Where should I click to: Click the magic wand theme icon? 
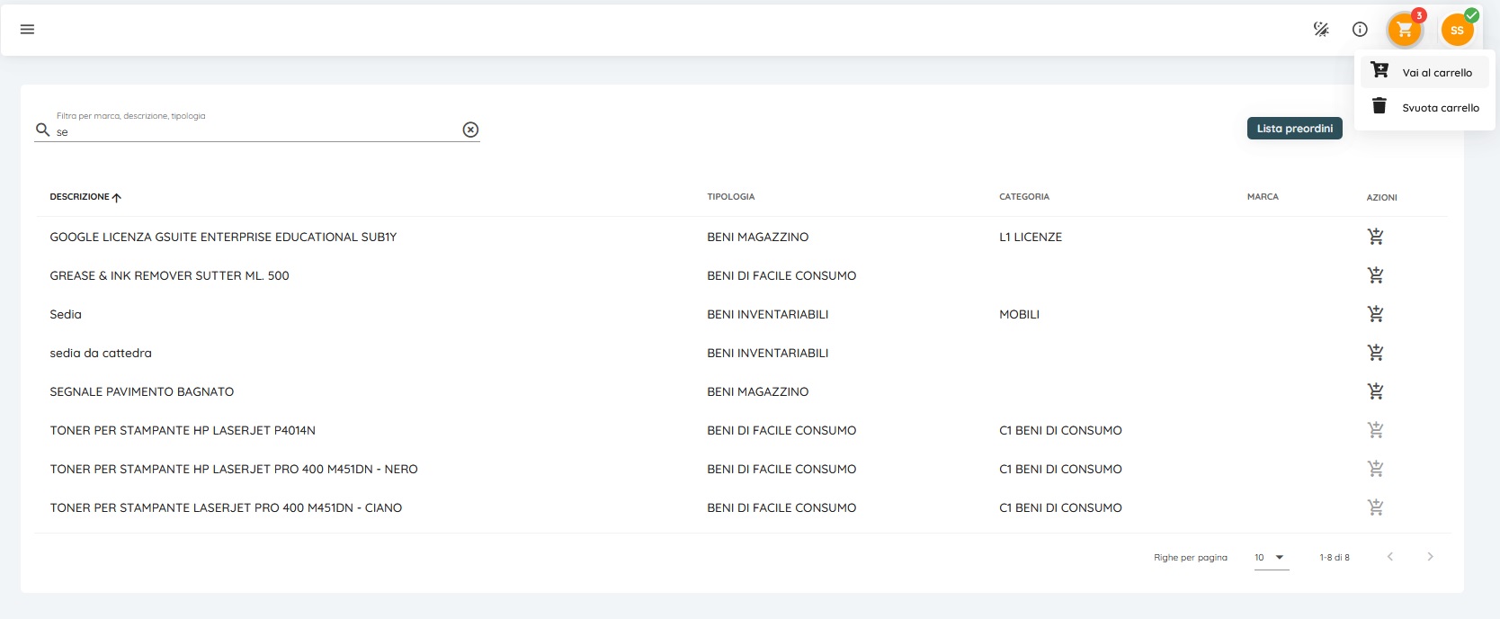[x=1321, y=30]
